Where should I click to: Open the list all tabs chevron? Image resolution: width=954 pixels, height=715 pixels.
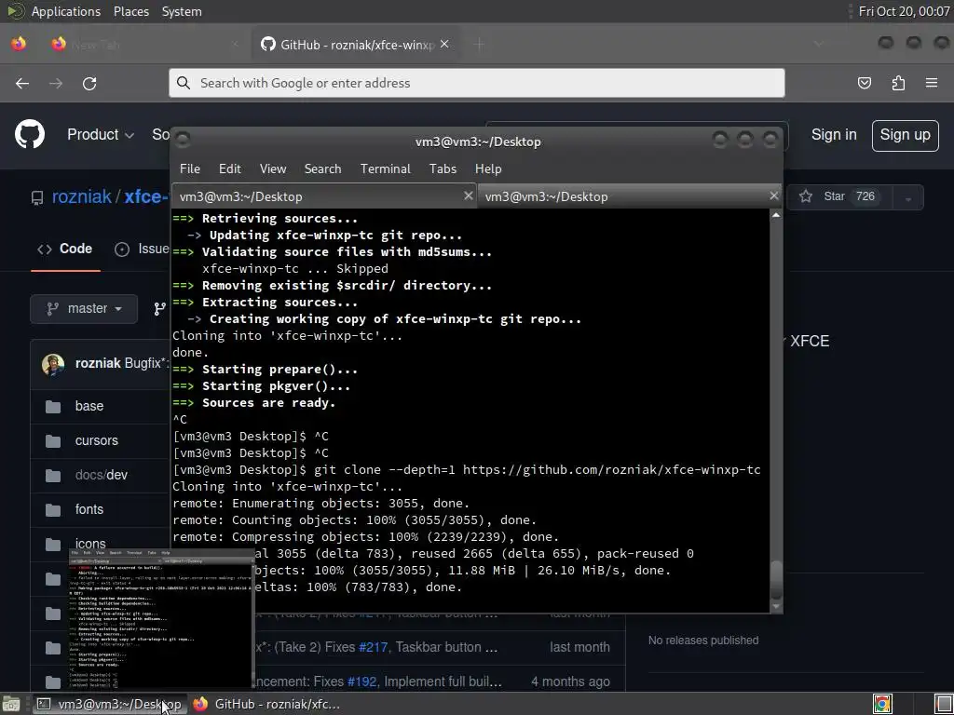[x=818, y=44]
